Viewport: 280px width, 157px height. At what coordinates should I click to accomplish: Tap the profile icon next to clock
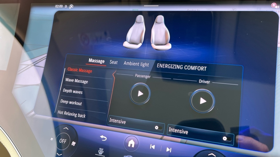[66, 6]
